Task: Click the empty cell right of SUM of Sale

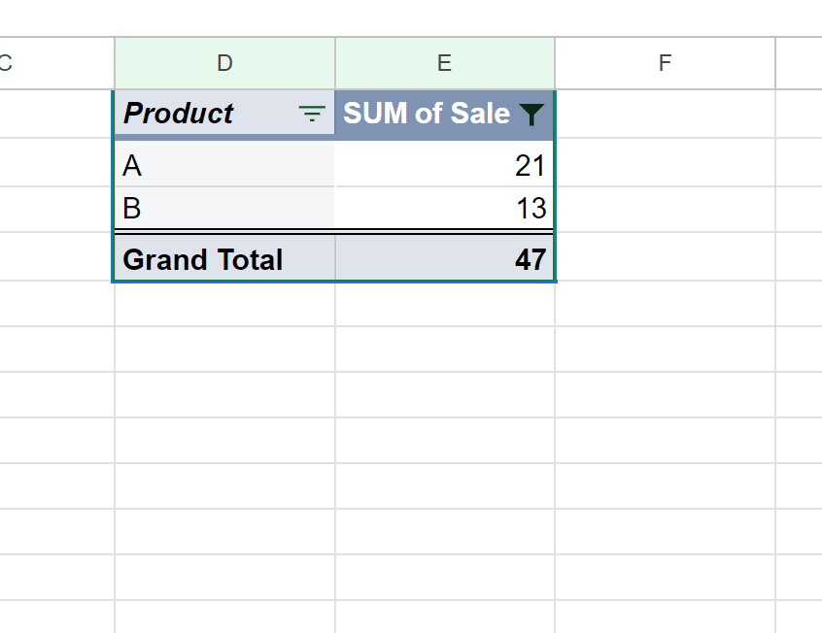Action: click(664, 114)
